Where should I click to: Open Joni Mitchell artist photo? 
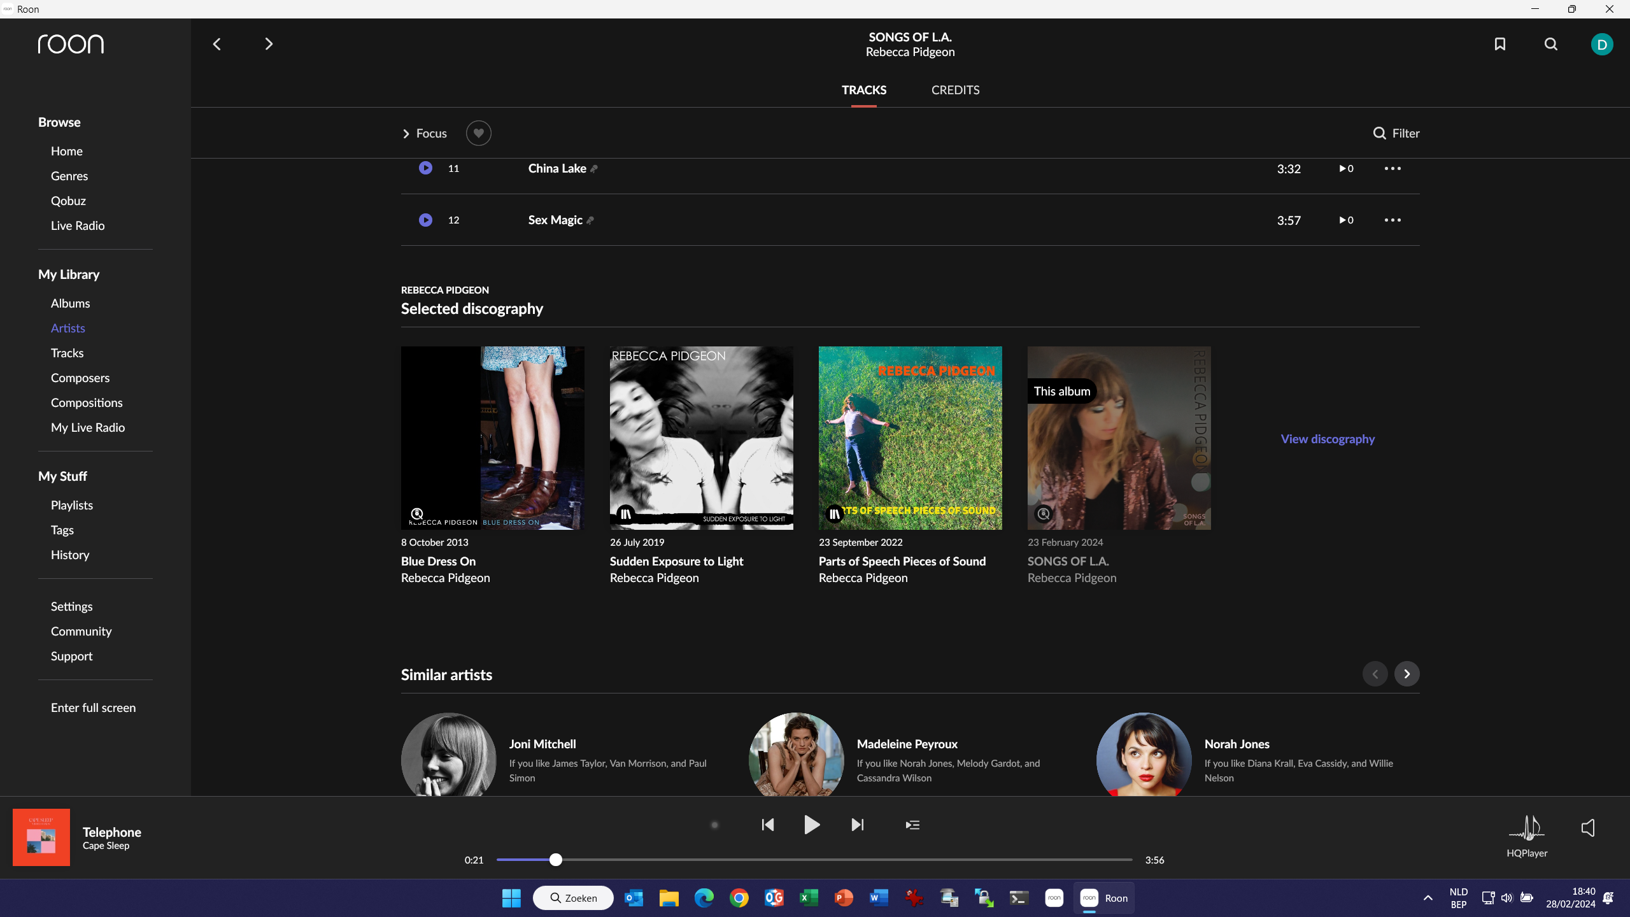pyautogui.click(x=449, y=754)
